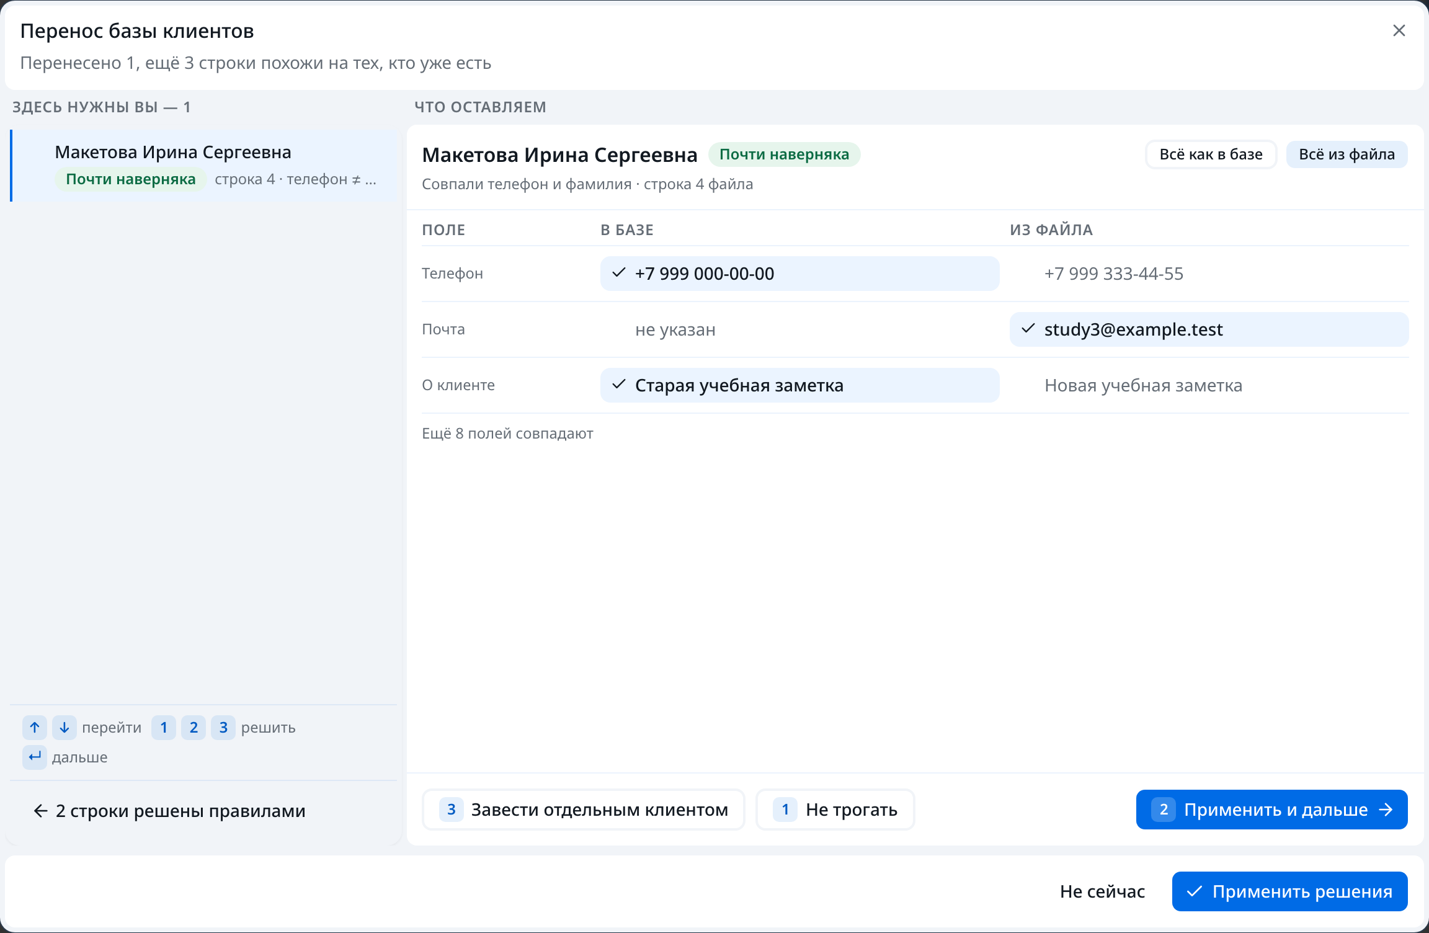
Task: Click the Enter key hint icon
Action: [35, 757]
